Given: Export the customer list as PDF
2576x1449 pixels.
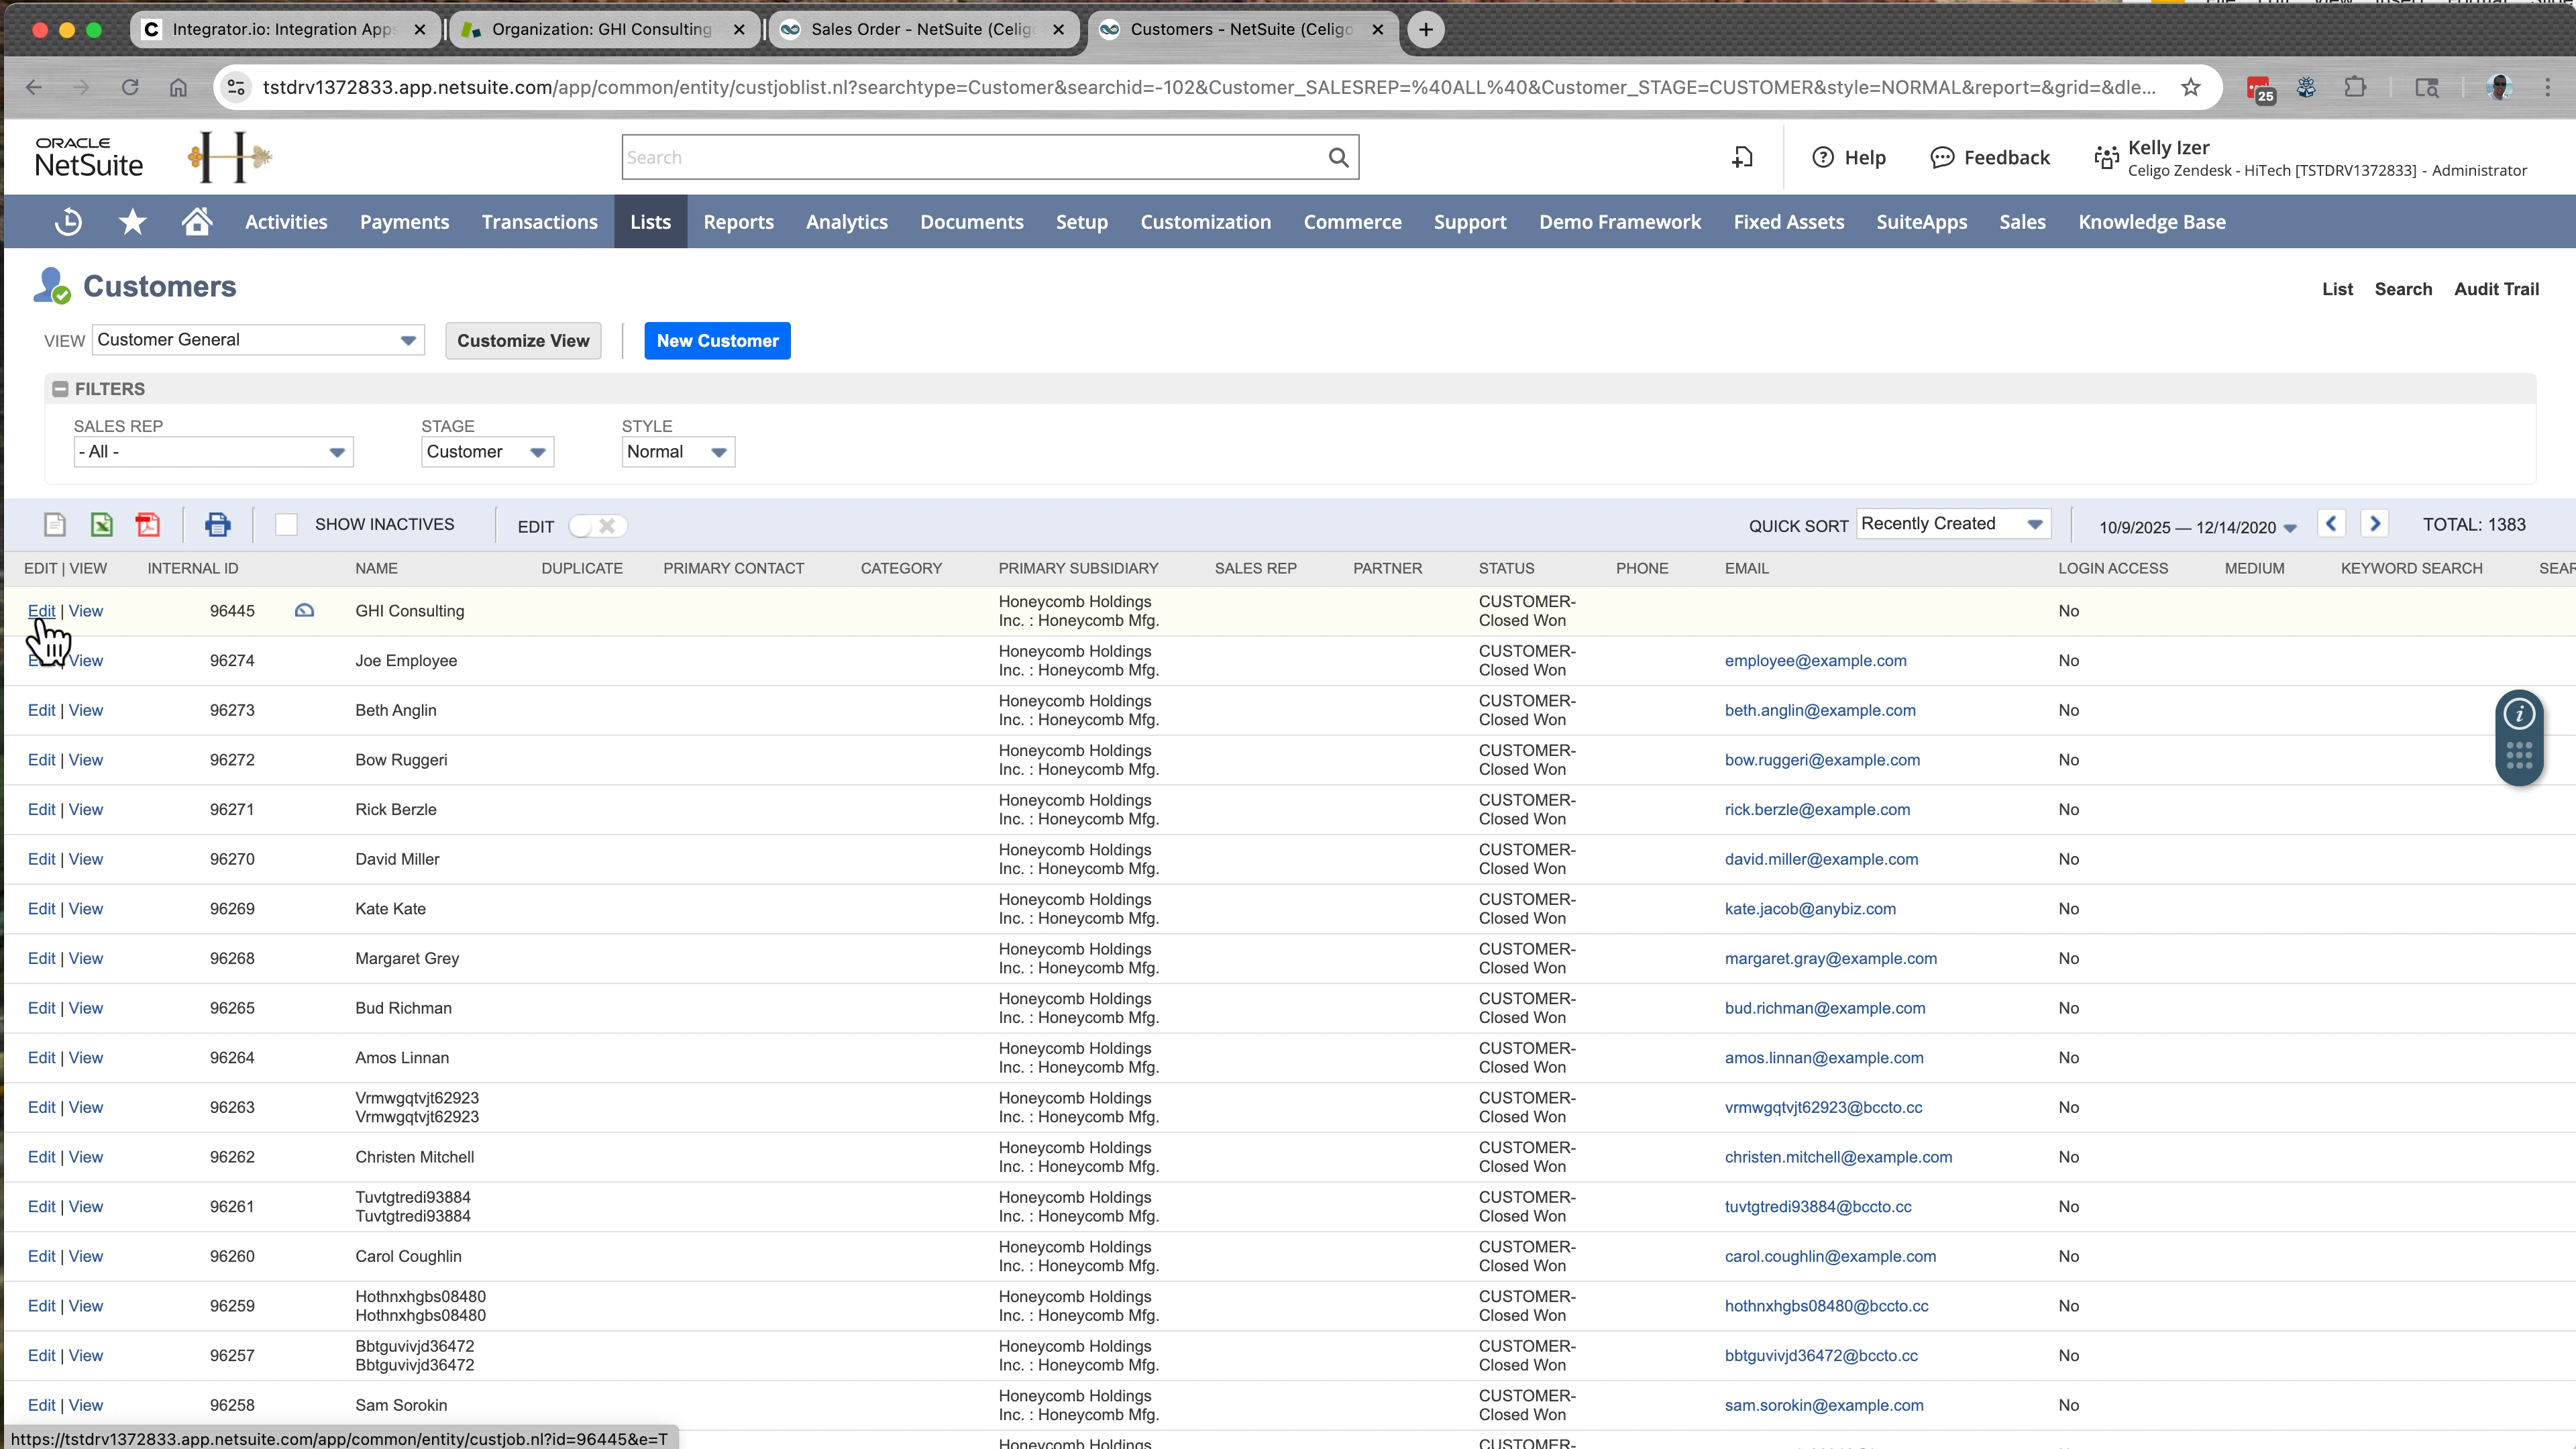Looking at the screenshot, I should 148,524.
